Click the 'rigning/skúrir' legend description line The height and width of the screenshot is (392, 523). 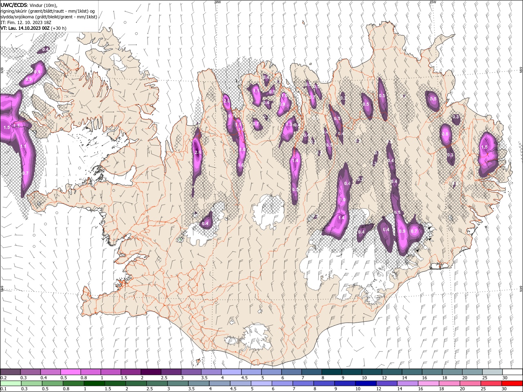(47, 11)
